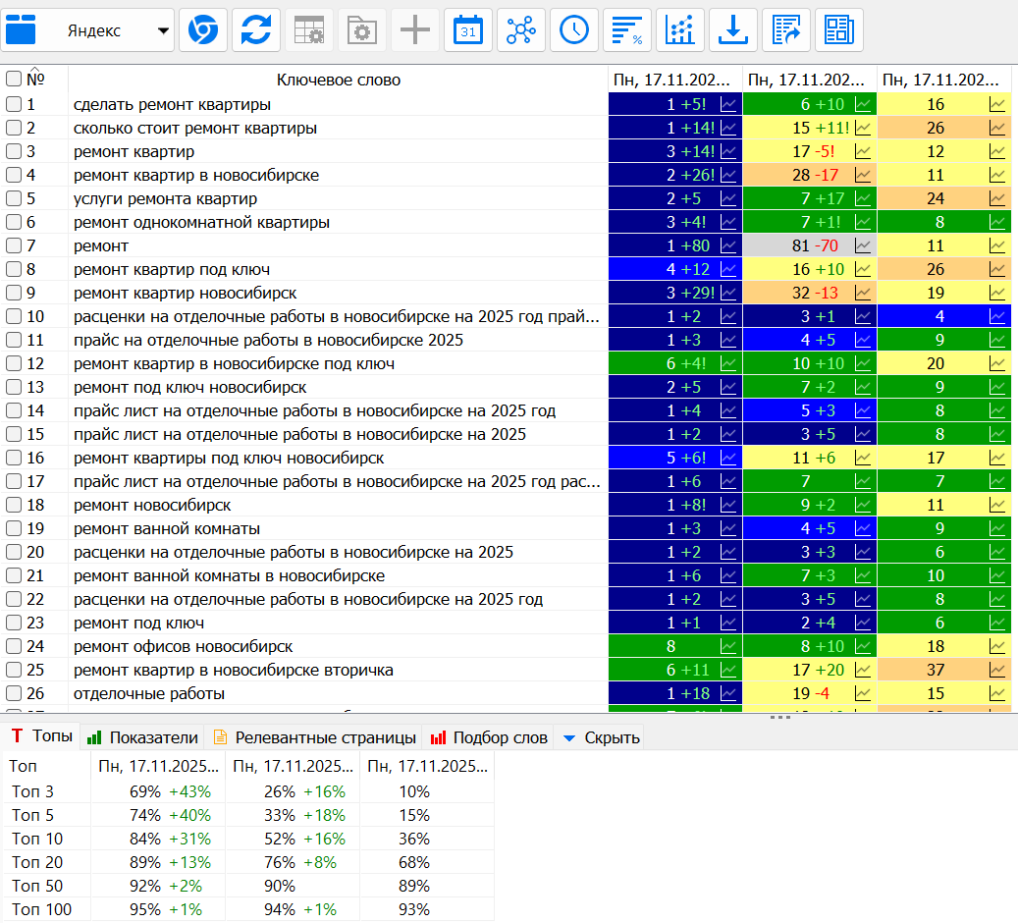Image resolution: width=1018 pixels, height=923 pixels.
Task: Refresh positions with the circular arrows icon
Action: (x=256, y=29)
